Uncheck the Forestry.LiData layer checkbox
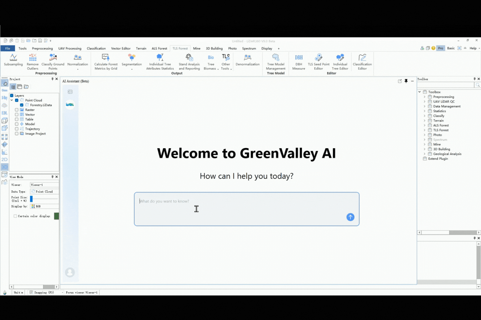The width and height of the screenshot is (481, 320). tap(22, 105)
